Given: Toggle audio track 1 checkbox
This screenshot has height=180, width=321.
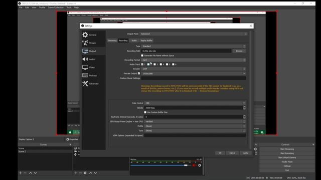Looking at the screenshot, I should 142,64.
